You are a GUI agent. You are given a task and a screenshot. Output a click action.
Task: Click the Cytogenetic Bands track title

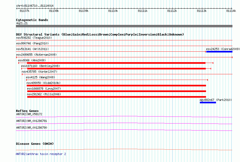tap(32, 20)
